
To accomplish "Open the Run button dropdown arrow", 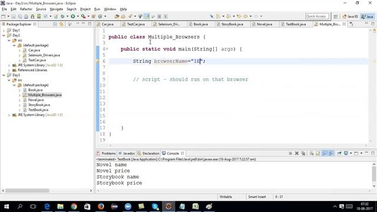I will tap(78, 16).
